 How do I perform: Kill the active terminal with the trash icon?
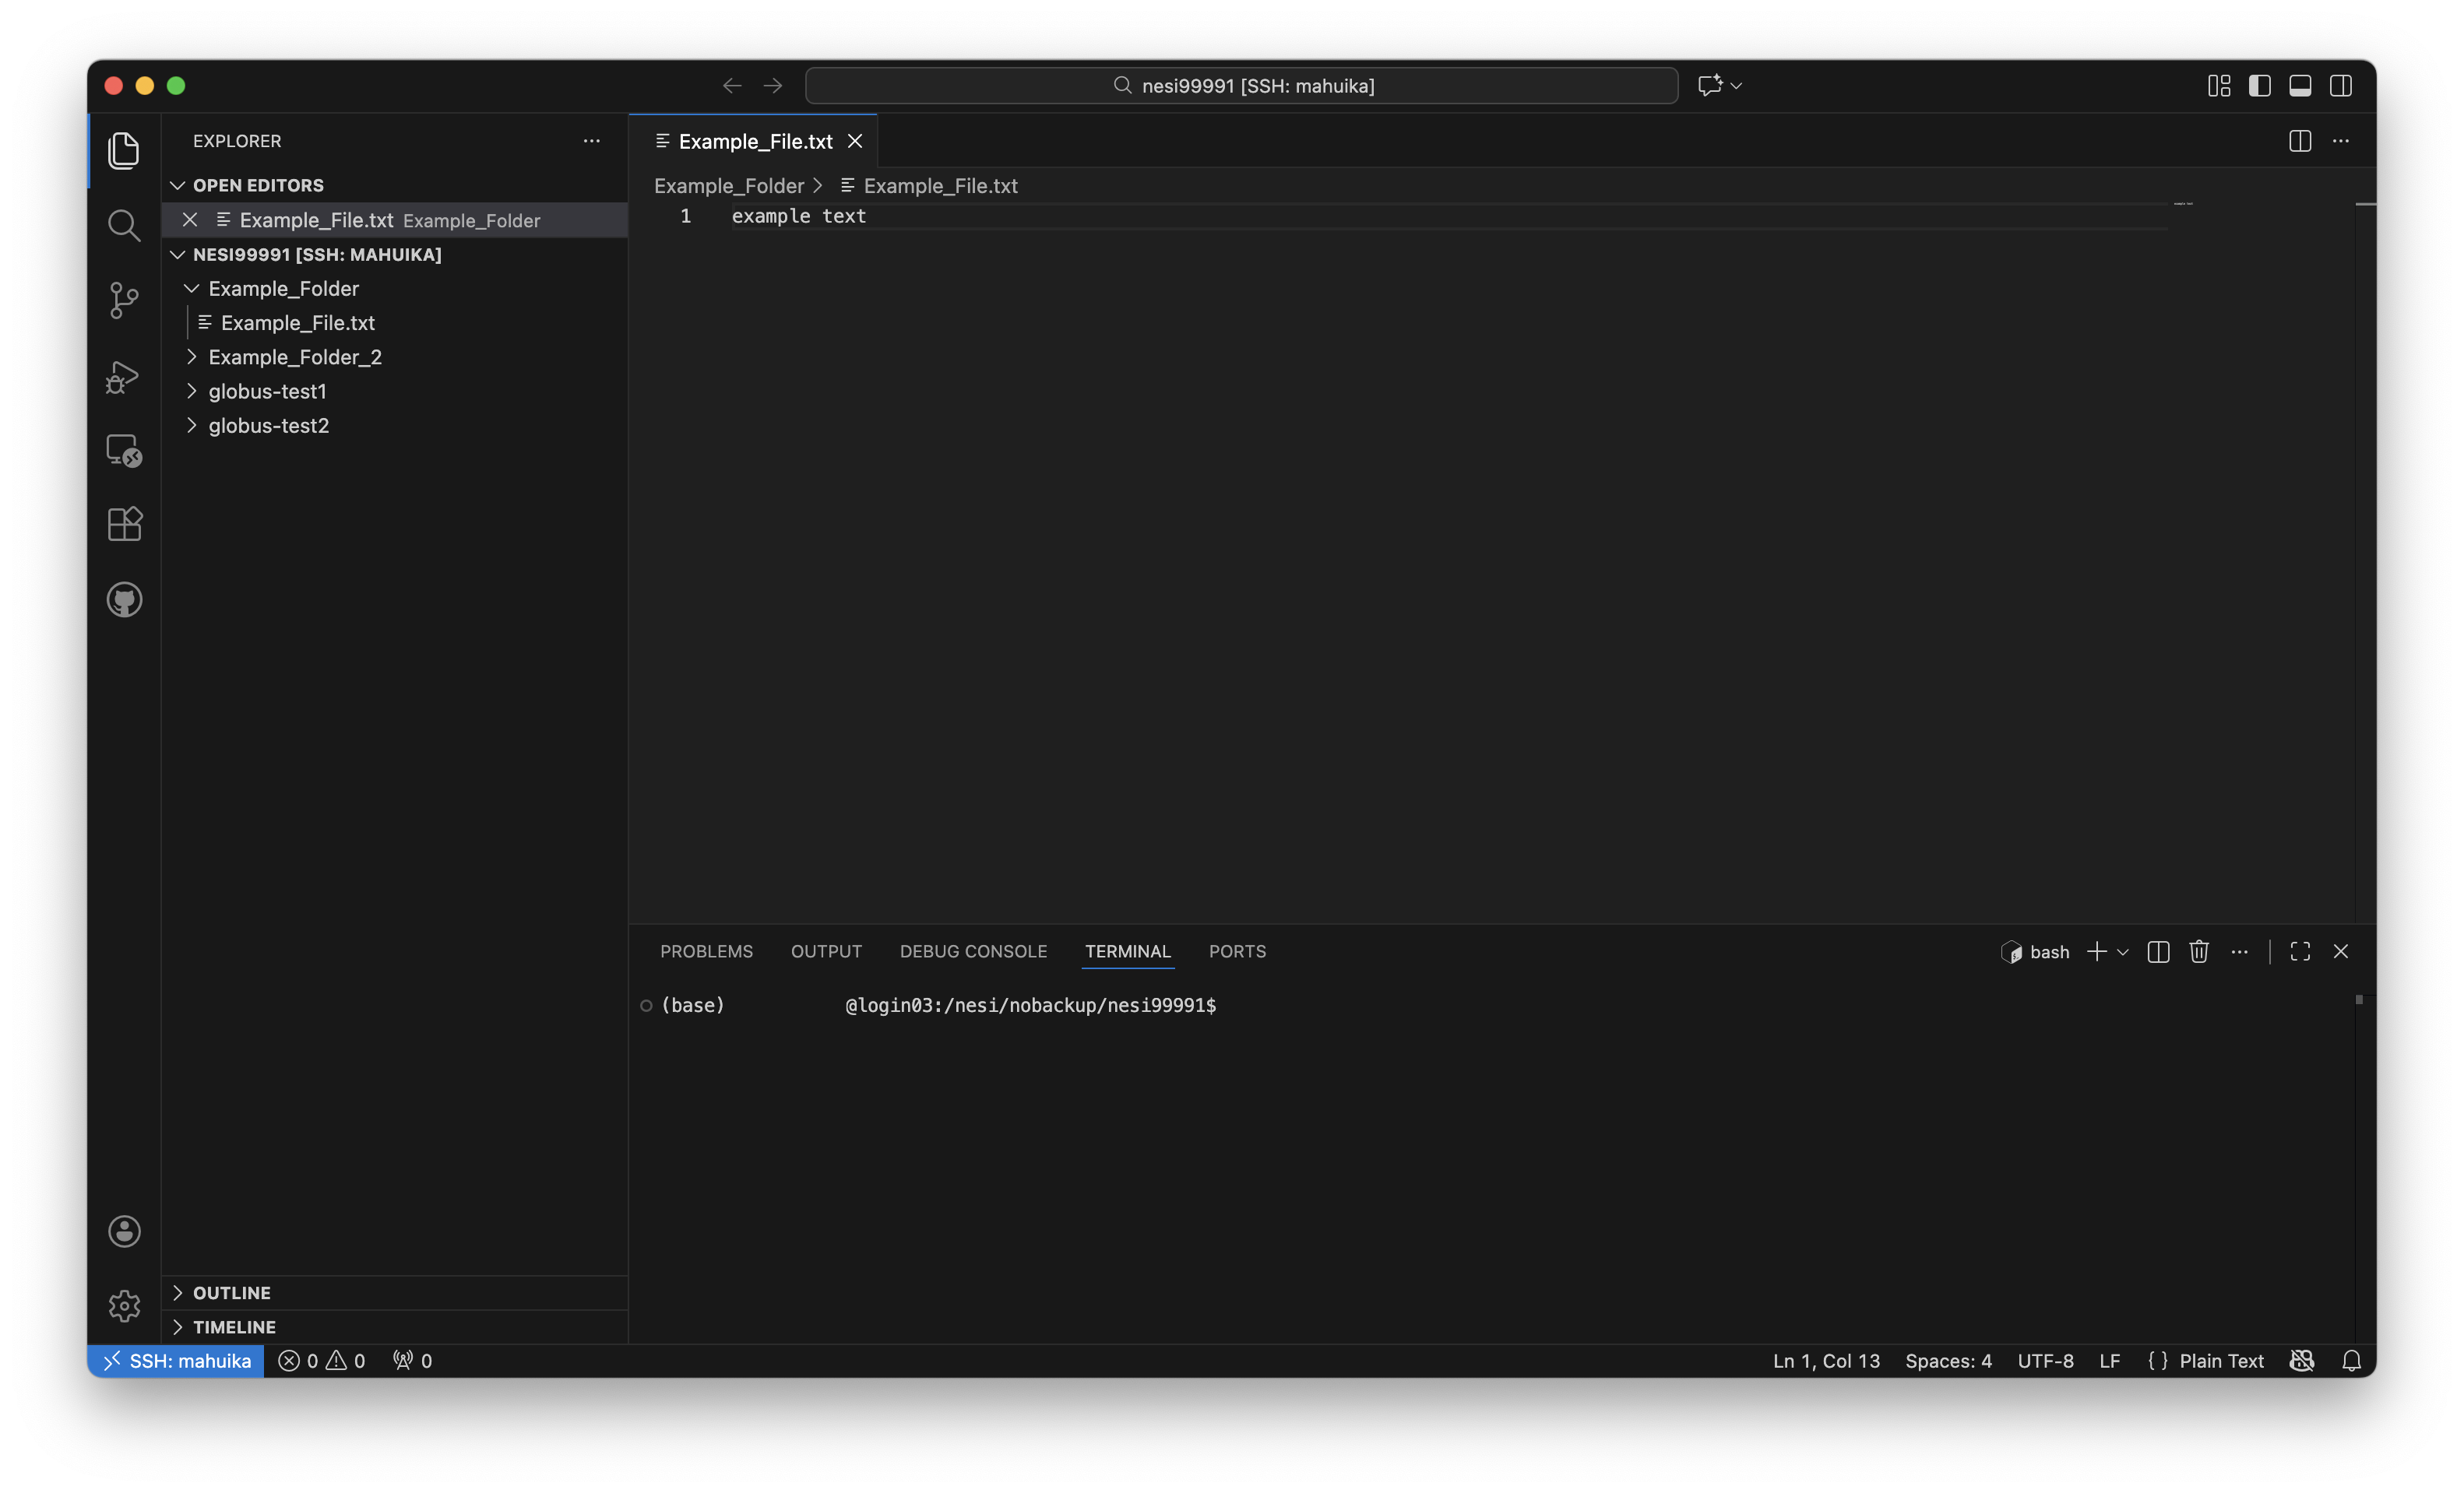tap(2199, 951)
